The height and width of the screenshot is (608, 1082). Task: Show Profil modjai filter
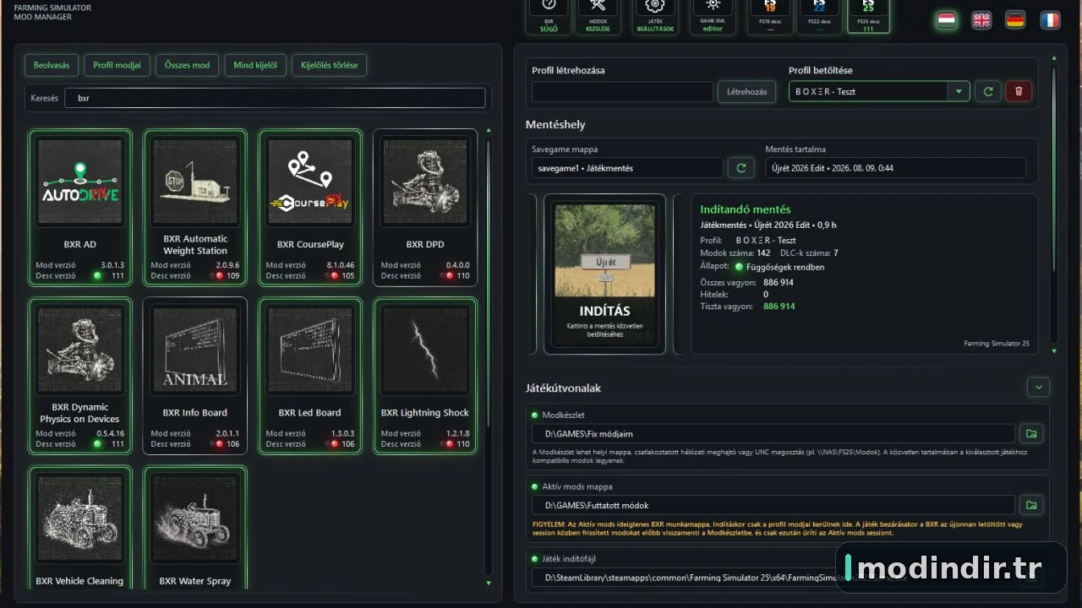coord(117,65)
